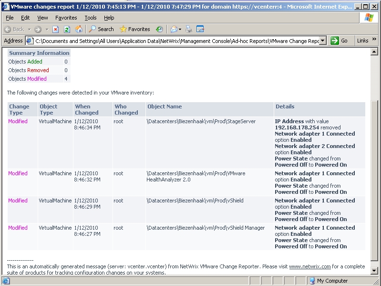Click the Mail envelope icon
The image size is (381, 286).
coord(174,30)
